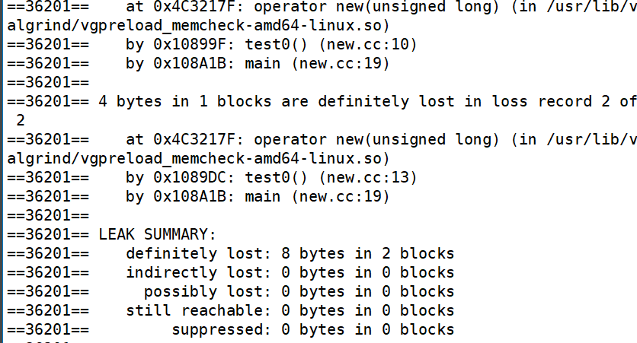Image resolution: width=637 pixels, height=343 pixels.
Task: Click the 'suppressed:' summary label
Action: click(221, 330)
